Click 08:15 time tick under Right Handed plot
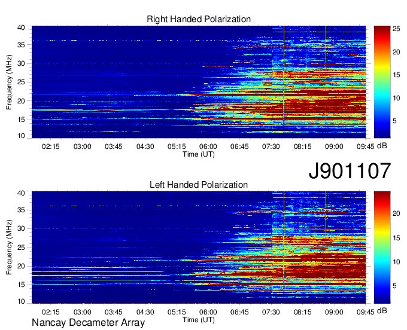407x330 pixels. pos(303,146)
